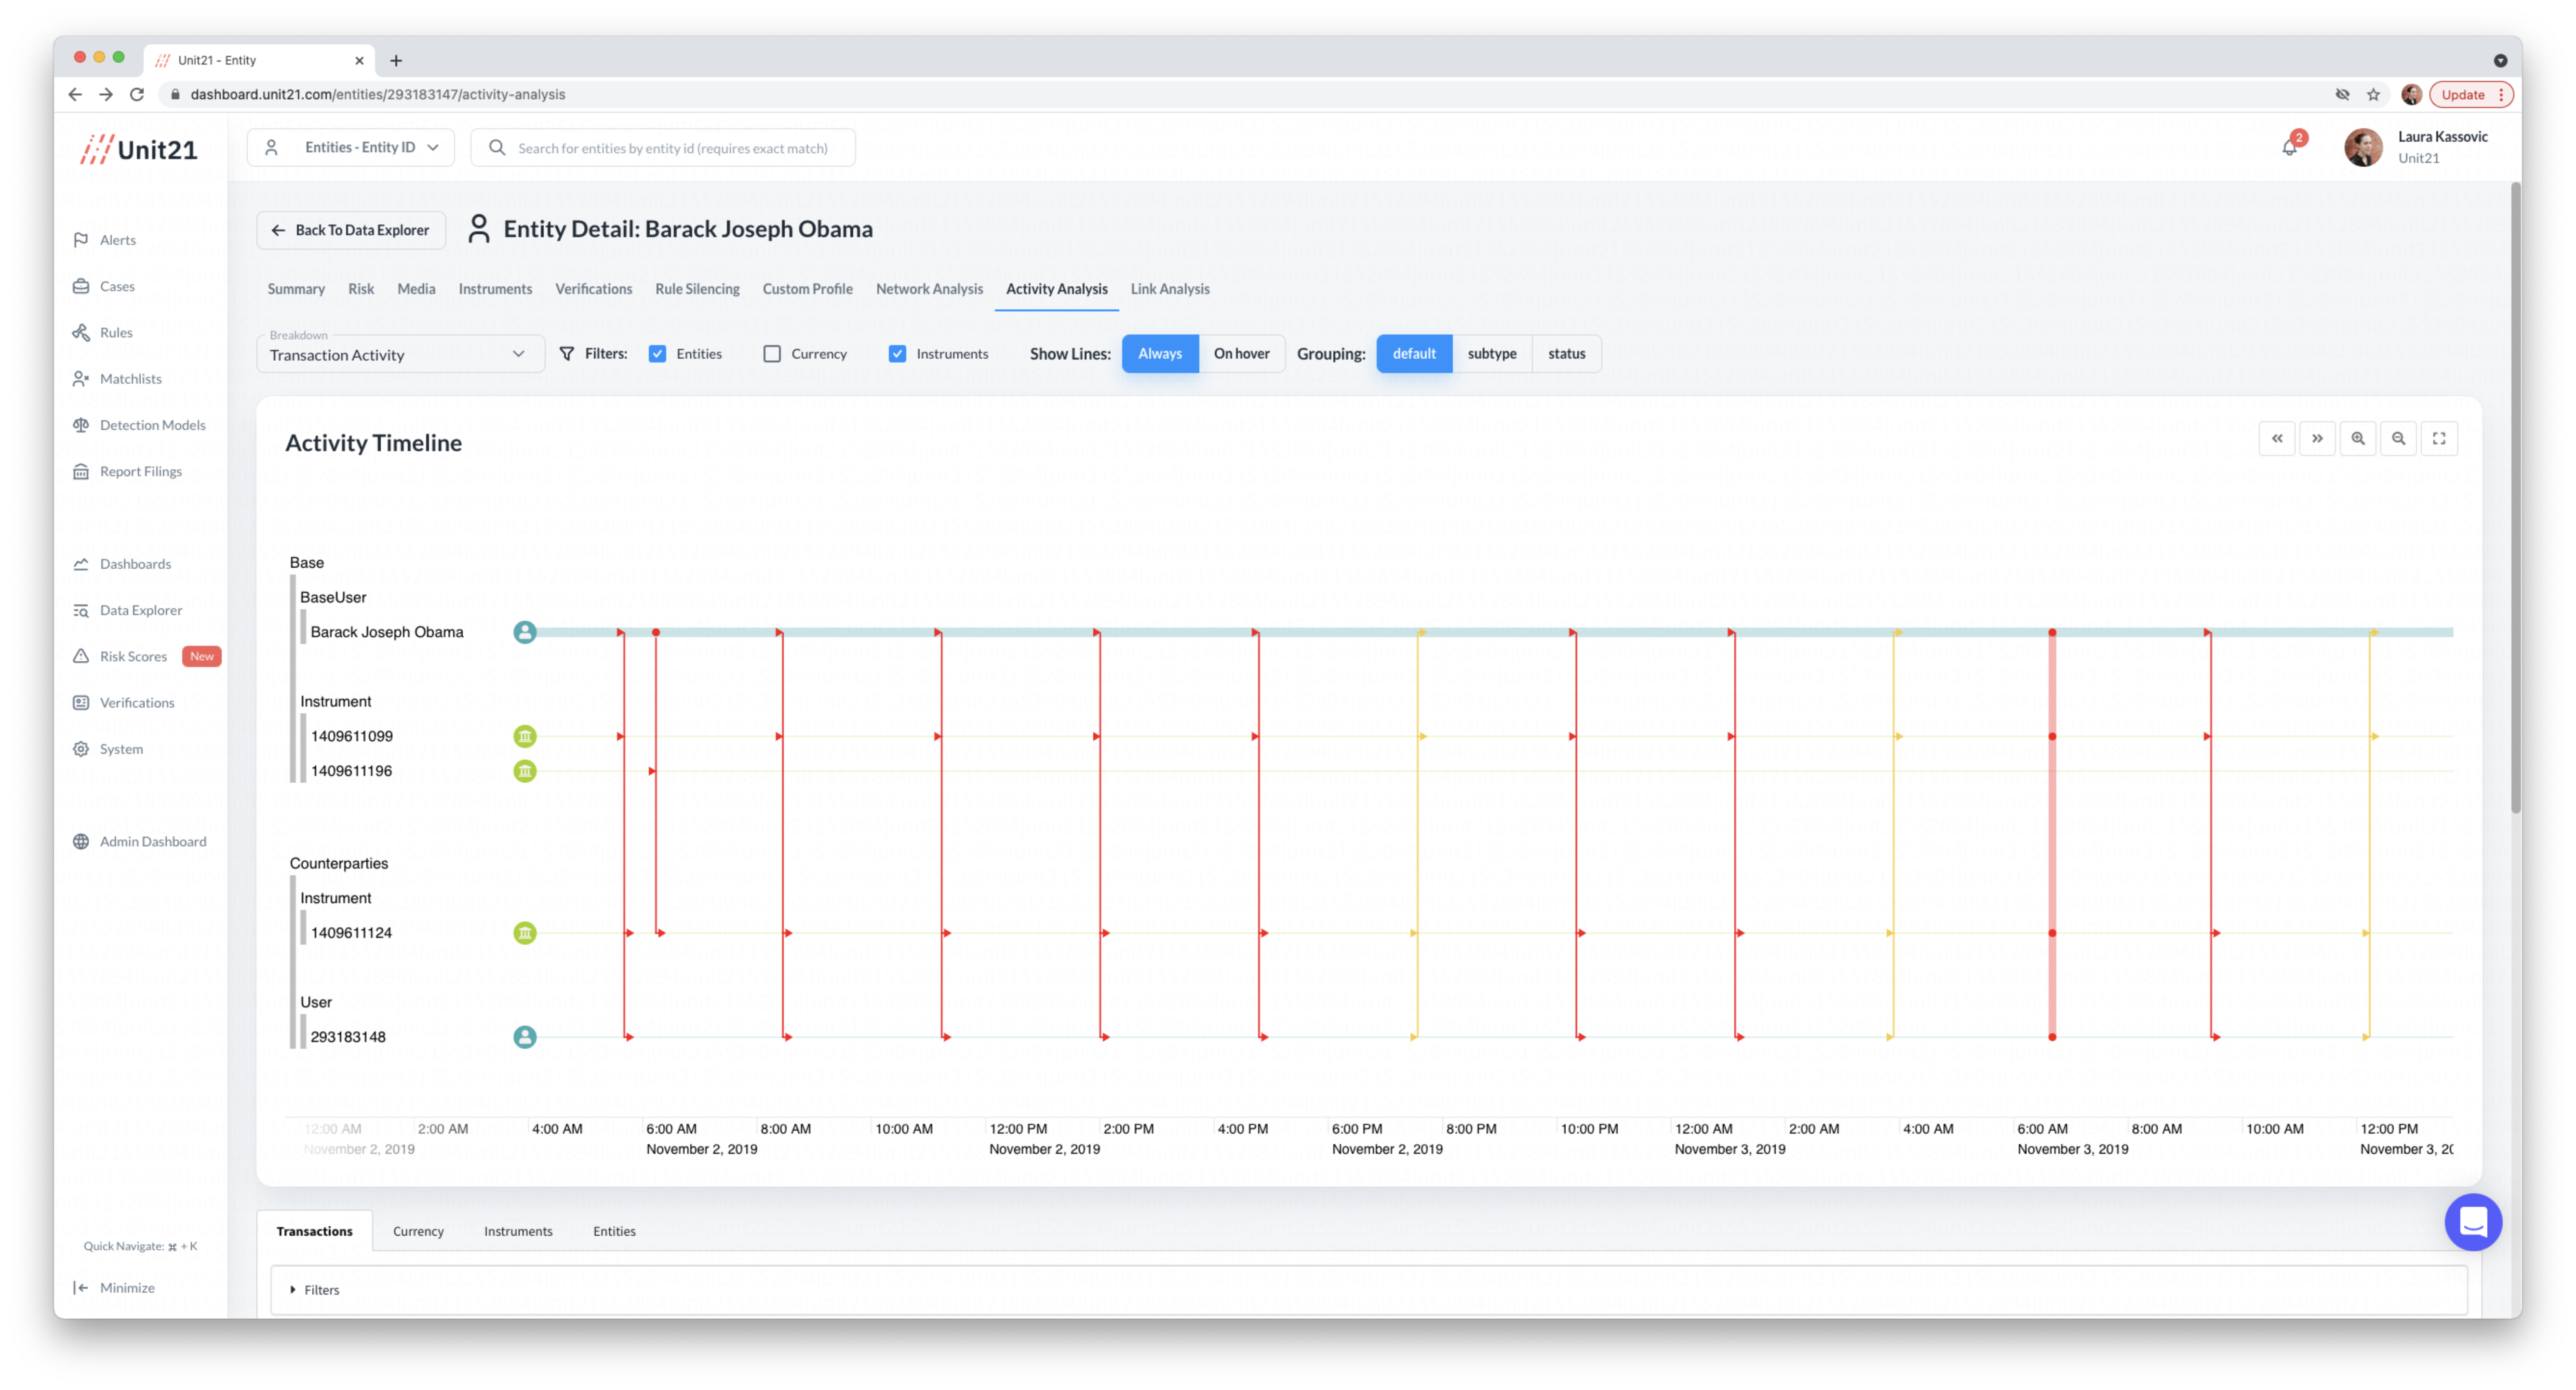Open the notifications bell
This screenshot has width=2576, height=1390.
pos(2289,148)
